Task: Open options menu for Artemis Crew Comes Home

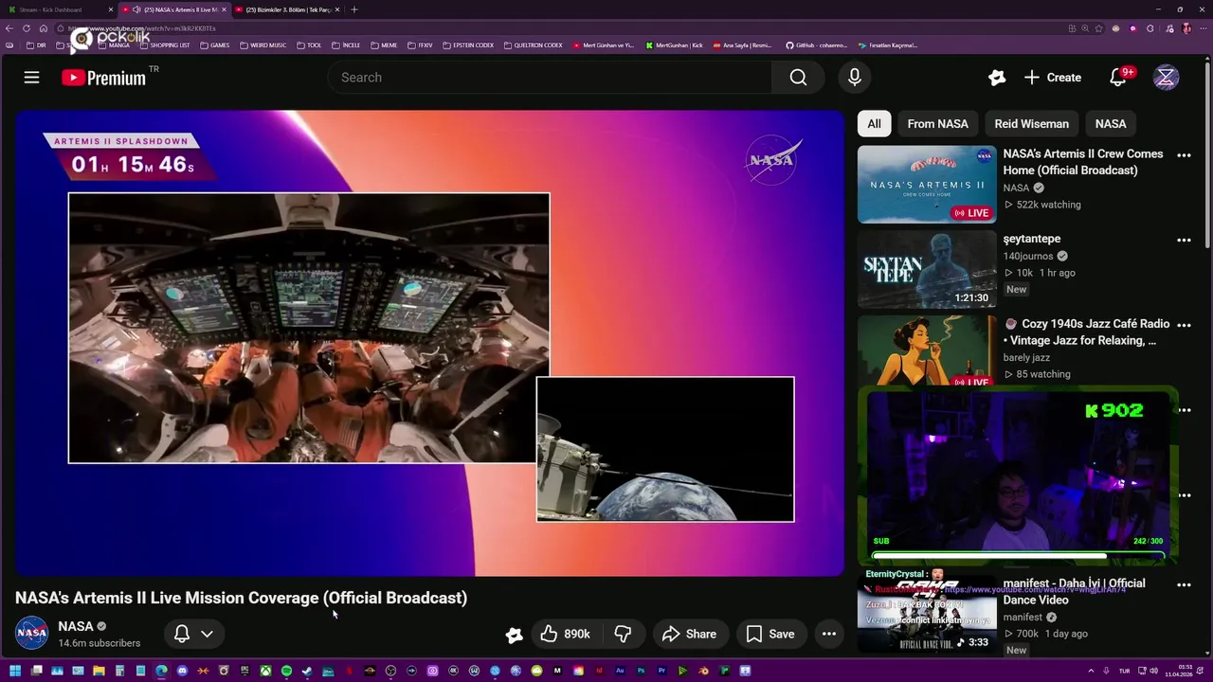Action: click(x=1184, y=155)
